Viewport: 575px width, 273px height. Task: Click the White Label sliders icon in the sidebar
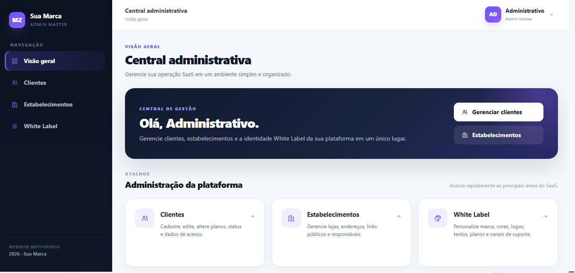(15, 126)
